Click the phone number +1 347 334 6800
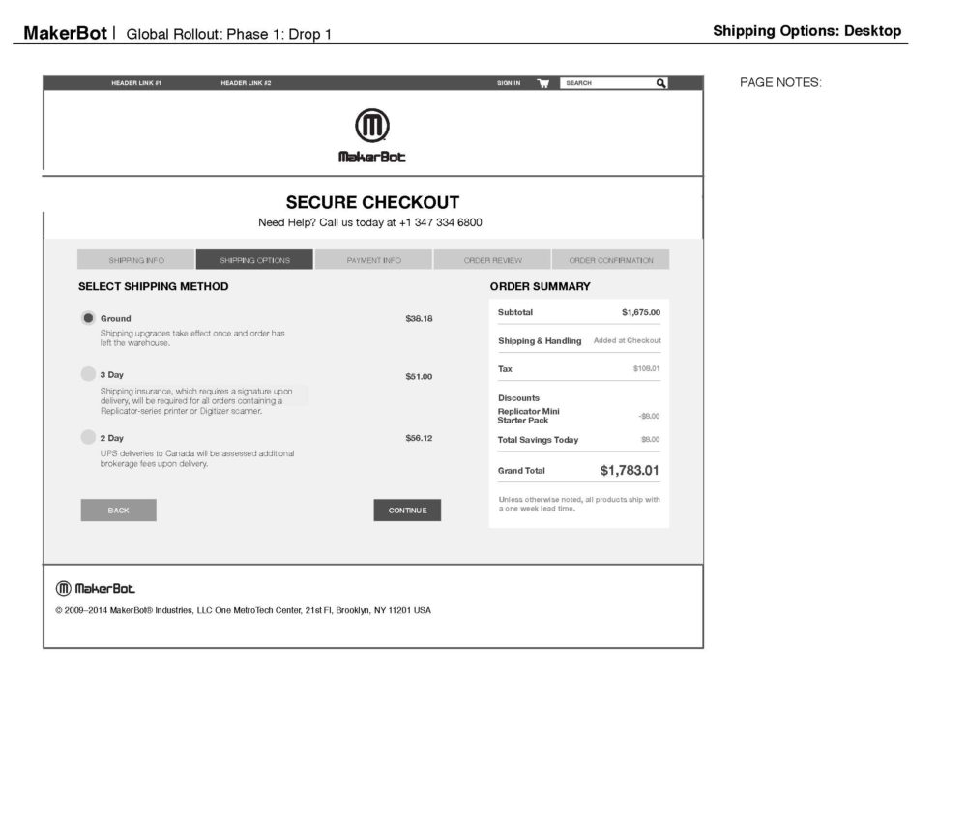This screenshot has width=967, height=817. pos(439,222)
